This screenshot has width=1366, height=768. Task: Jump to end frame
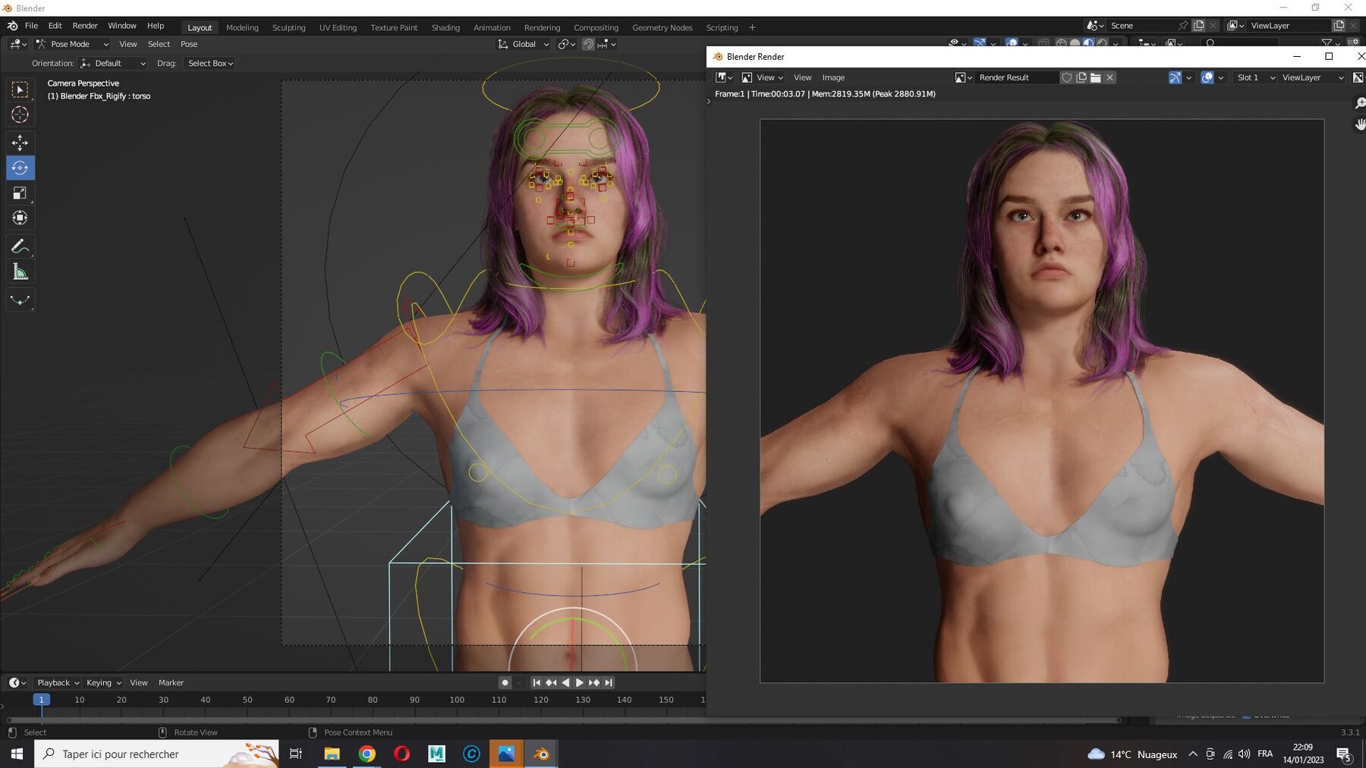click(x=609, y=682)
